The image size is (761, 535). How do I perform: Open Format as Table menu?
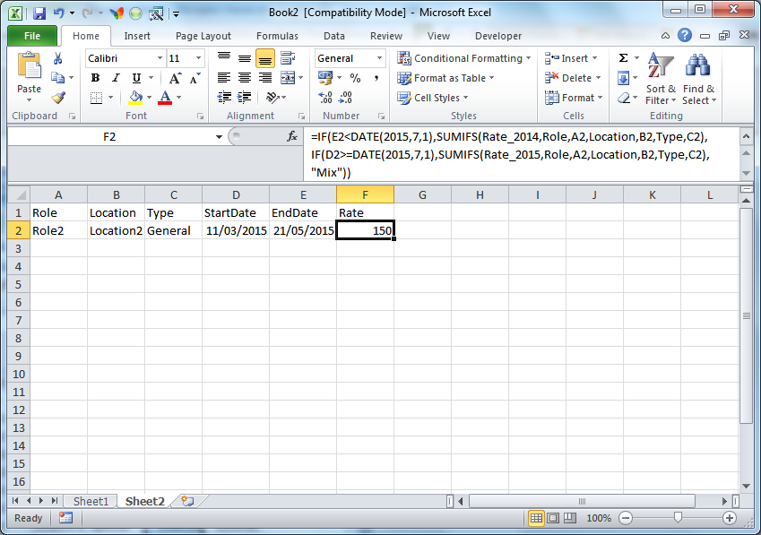coord(445,78)
